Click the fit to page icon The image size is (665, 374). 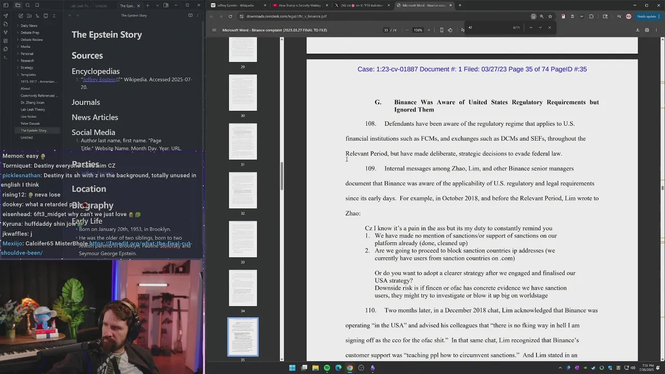pos(442,30)
